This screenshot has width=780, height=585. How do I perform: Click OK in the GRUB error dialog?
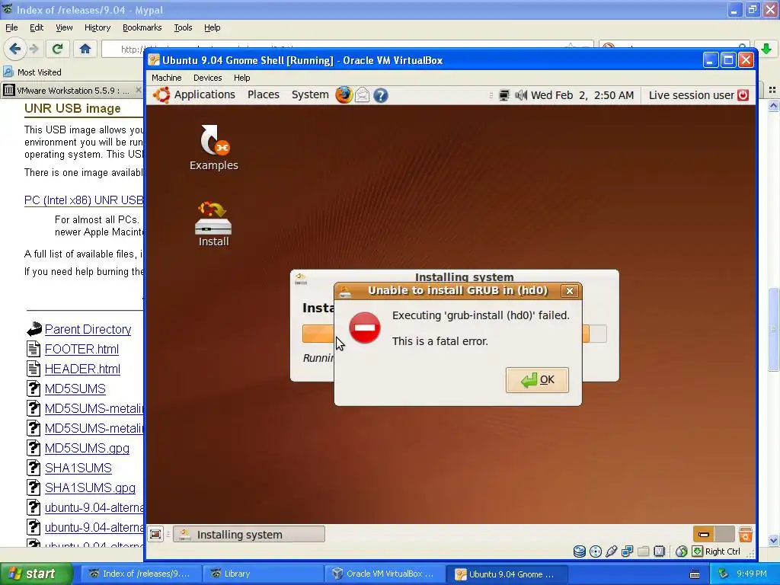[x=537, y=380]
